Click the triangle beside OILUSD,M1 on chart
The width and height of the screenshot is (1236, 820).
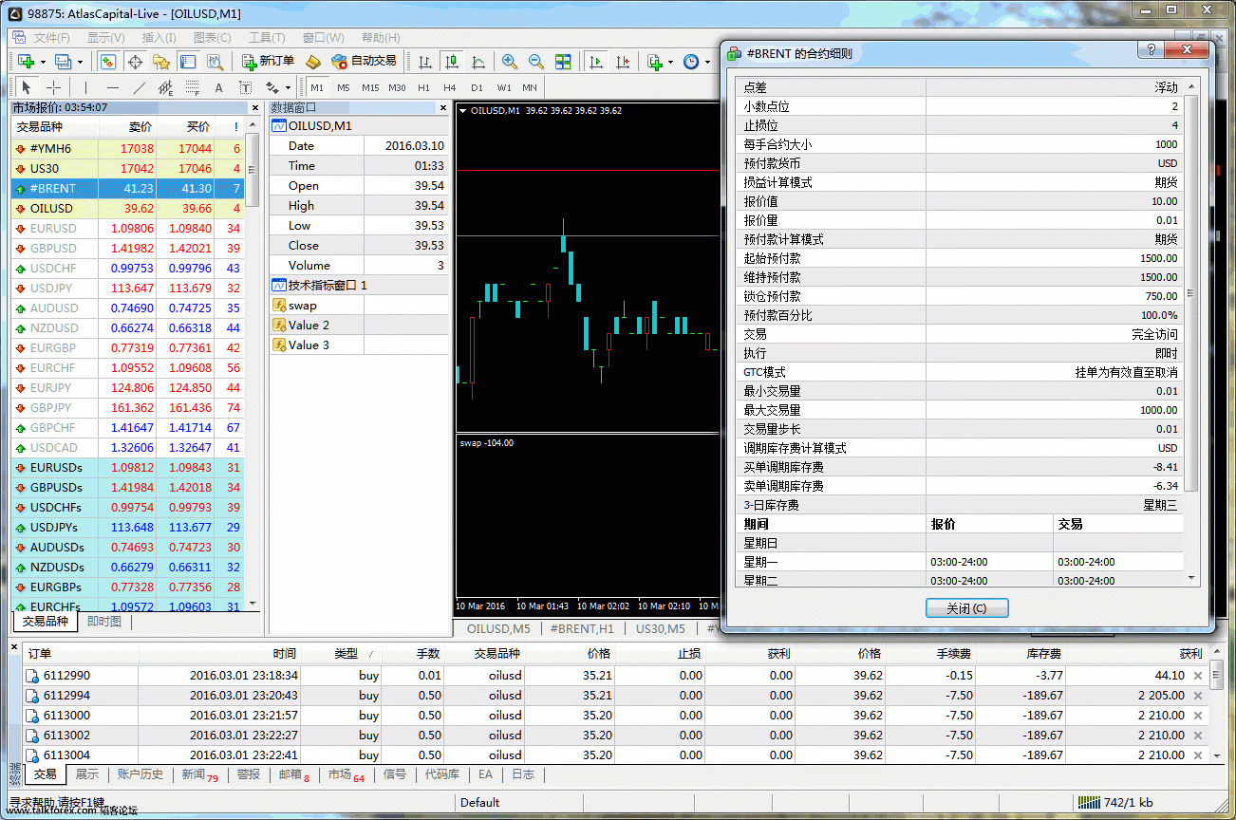coord(462,110)
